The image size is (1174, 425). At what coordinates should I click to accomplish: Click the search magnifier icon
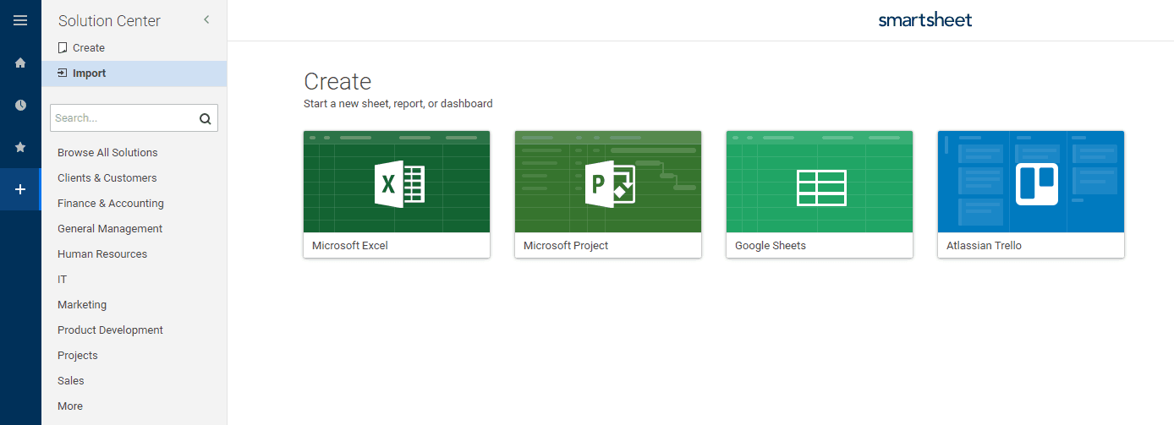[205, 118]
